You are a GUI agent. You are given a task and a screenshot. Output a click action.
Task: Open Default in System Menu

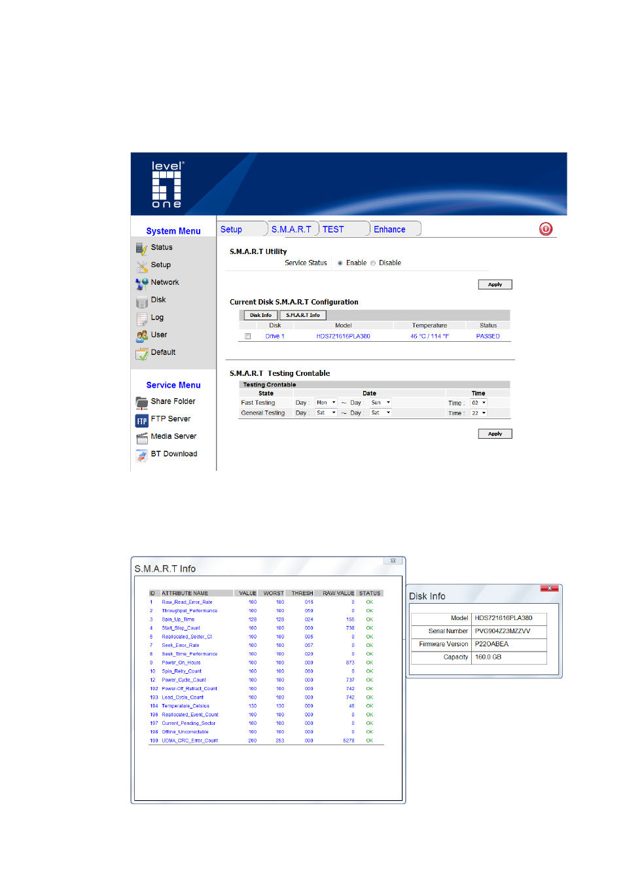click(x=163, y=352)
